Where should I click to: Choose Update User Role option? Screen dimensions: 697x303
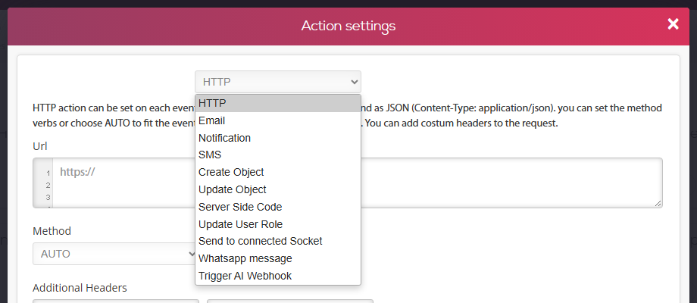[278, 224]
